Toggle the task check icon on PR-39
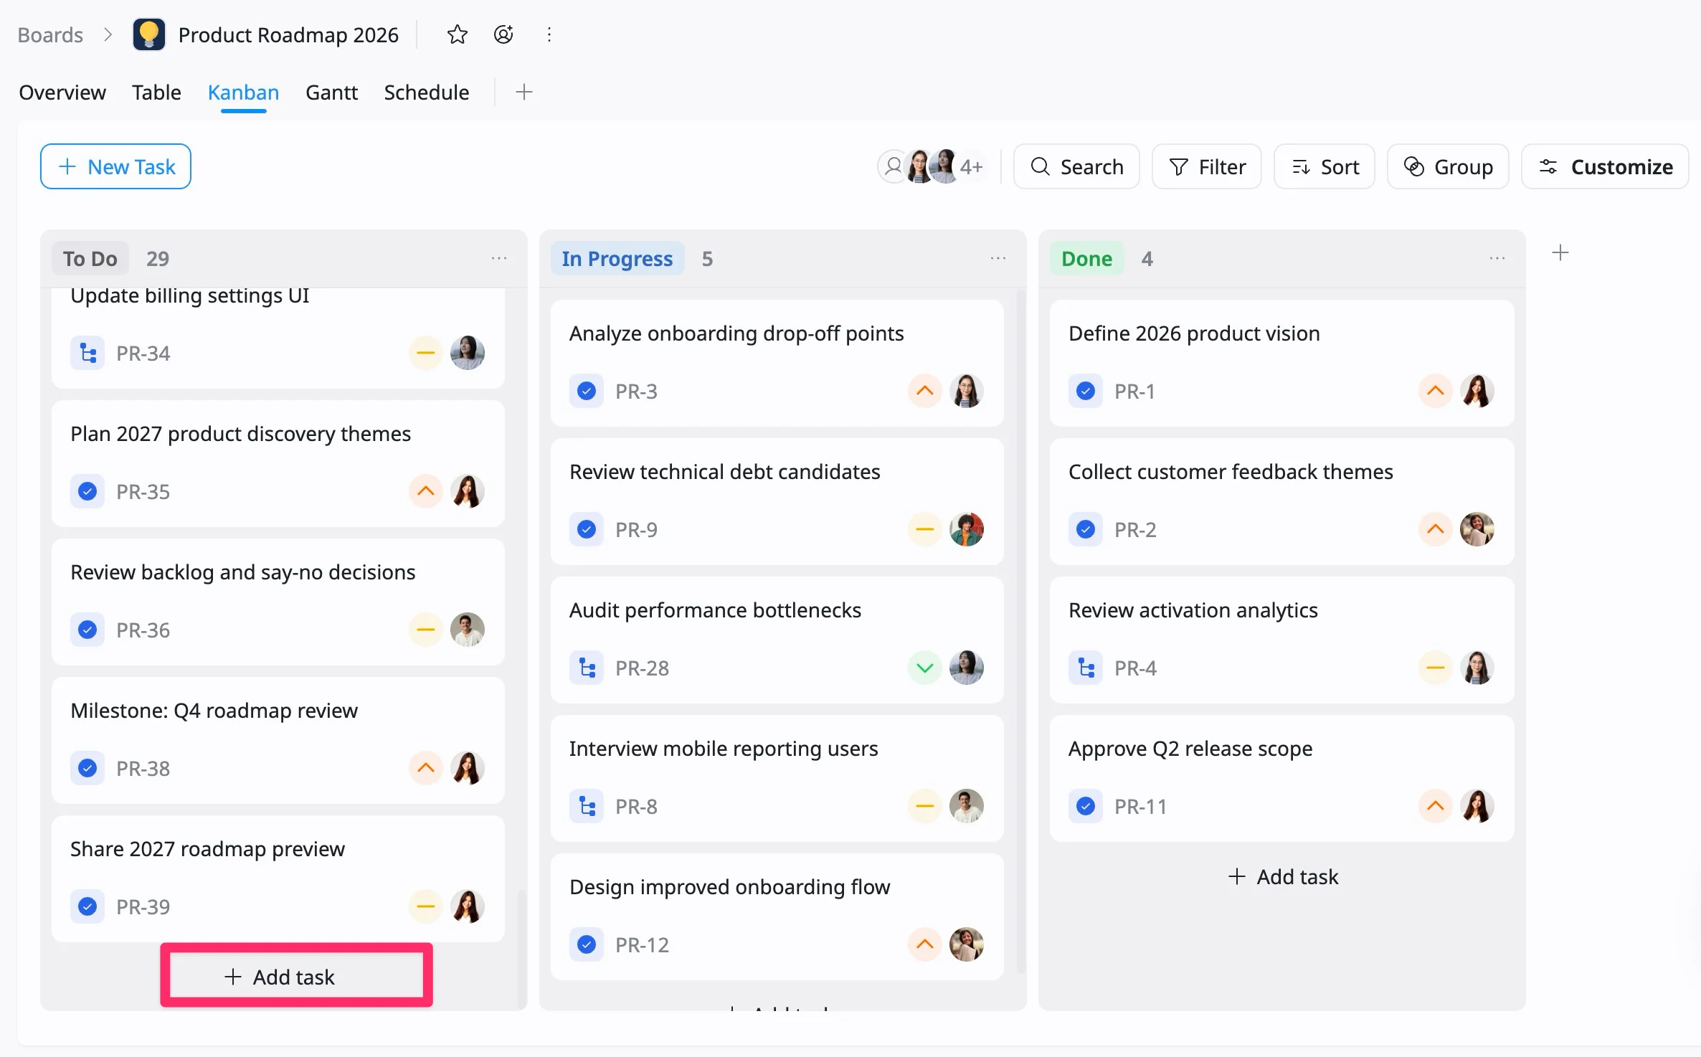1701x1057 pixels. click(87, 906)
